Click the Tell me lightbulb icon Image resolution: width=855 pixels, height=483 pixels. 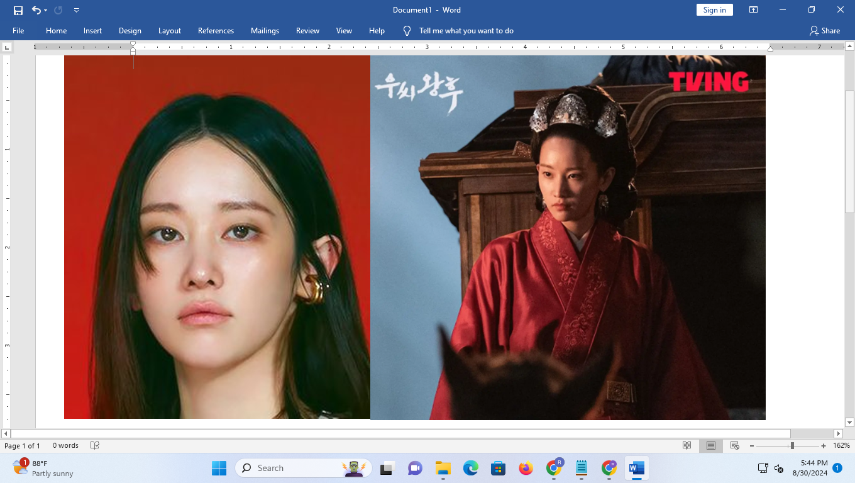click(407, 31)
